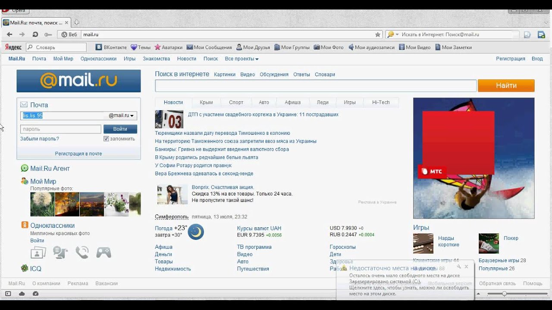
Task: Switch to the Крым tab
Action: tap(206, 102)
